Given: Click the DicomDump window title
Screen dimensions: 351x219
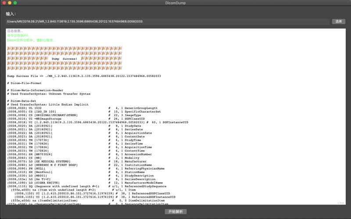Looking at the screenshot, I should coord(175,3).
